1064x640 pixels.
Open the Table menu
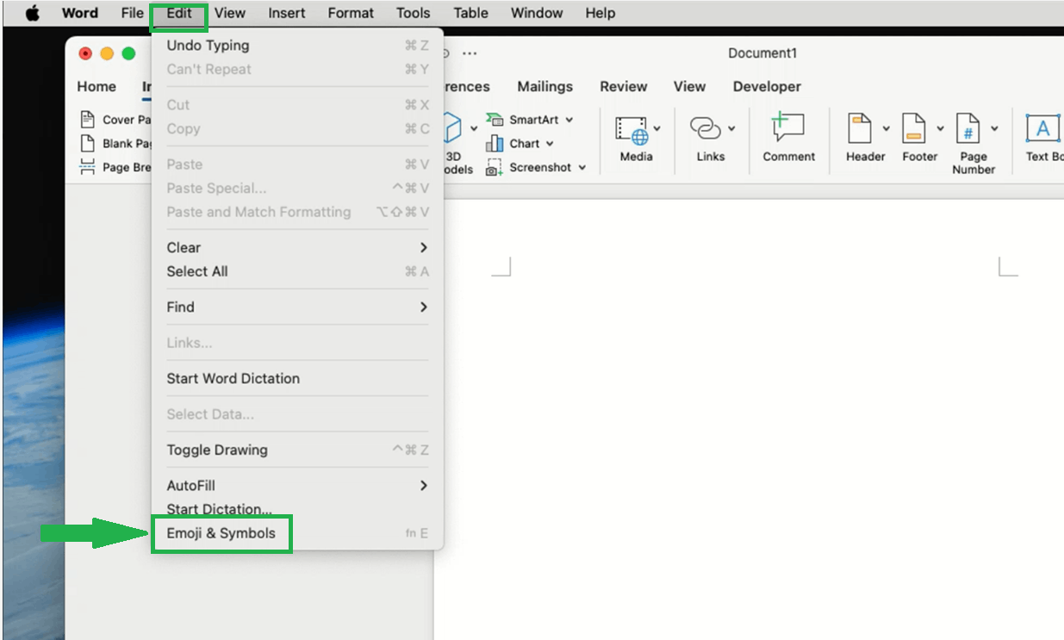point(470,13)
